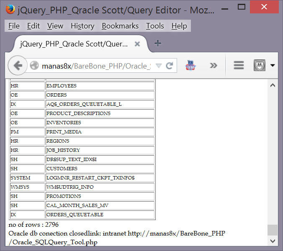Open the View menu
Screen dimensions: 283x251
pyautogui.click(x=55, y=26)
